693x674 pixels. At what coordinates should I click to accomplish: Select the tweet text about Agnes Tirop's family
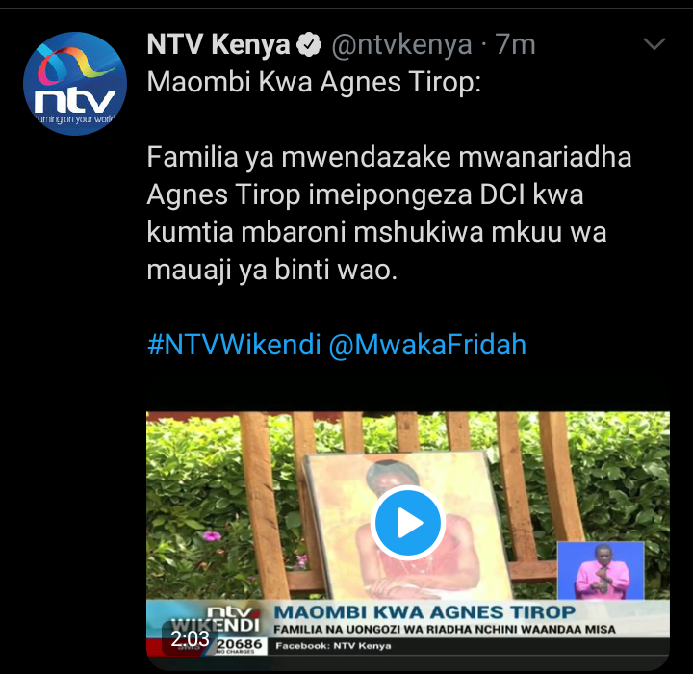(389, 213)
